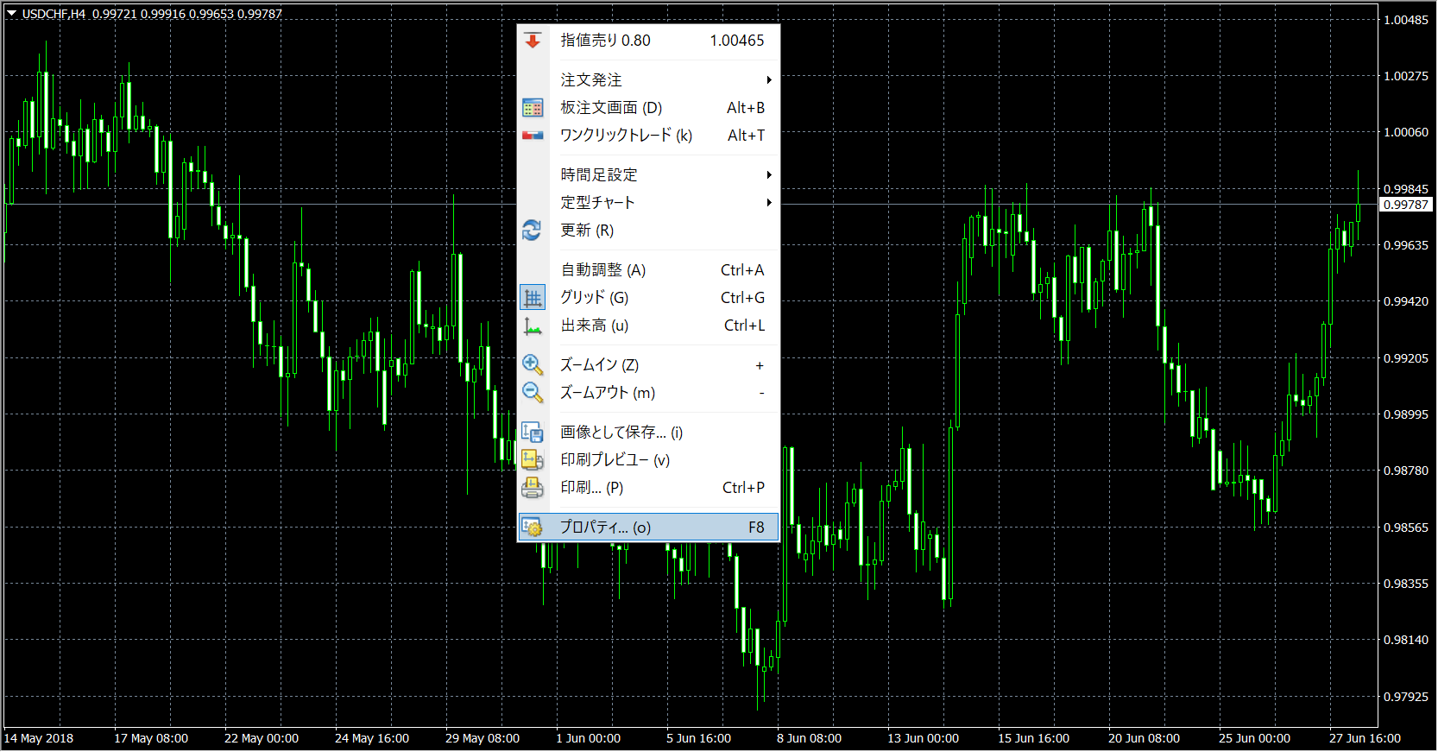Expand the 定型チャート template submenu
The width and height of the screenshot is (1438, 752).
click(x=648, y=203)
